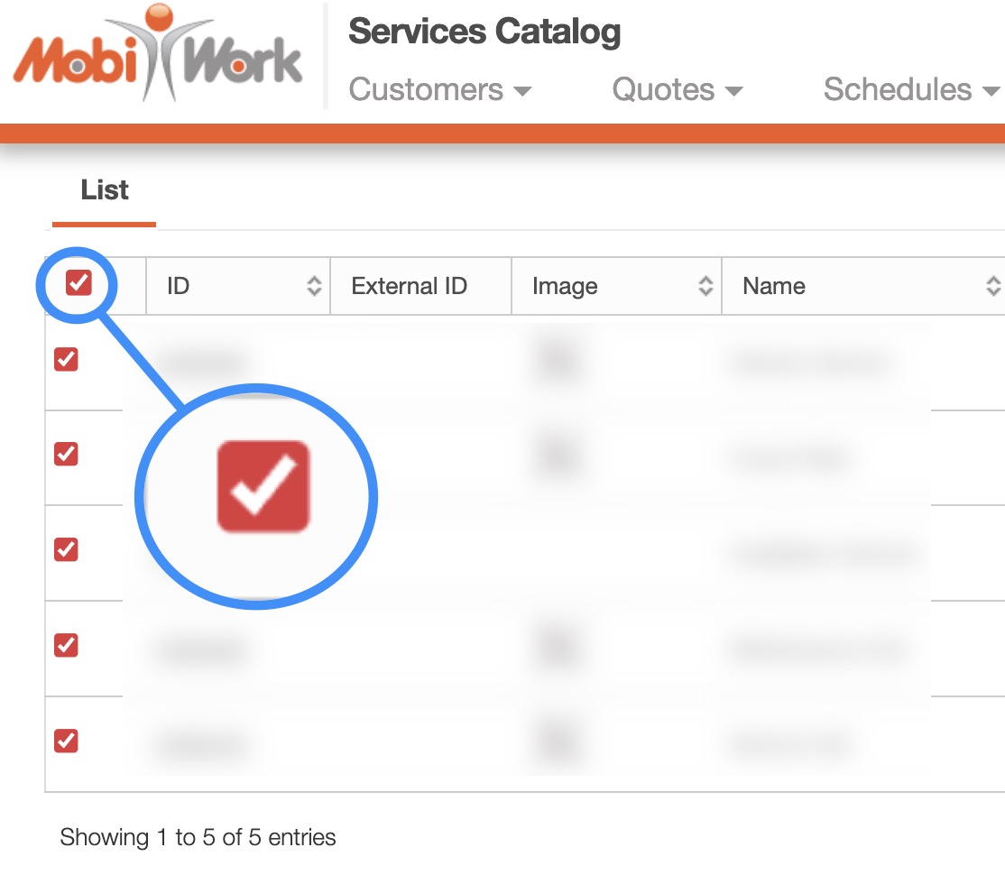
Task: Click the Name column sort arrows
Action: [x=993, y=287]
